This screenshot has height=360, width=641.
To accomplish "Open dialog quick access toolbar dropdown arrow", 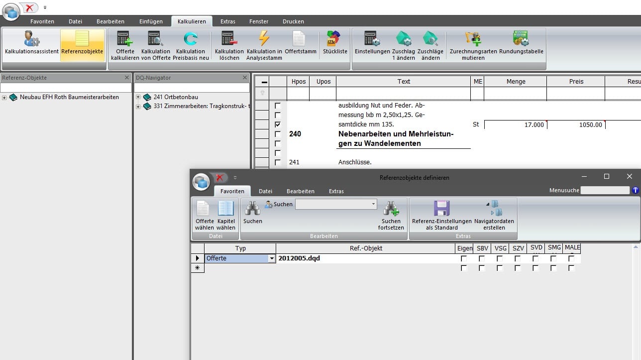I will (235, 177).
